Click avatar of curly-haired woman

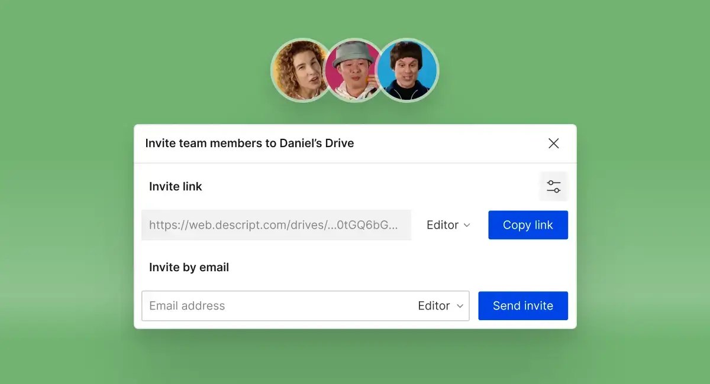pyautogui.click(x=300, y=70)
